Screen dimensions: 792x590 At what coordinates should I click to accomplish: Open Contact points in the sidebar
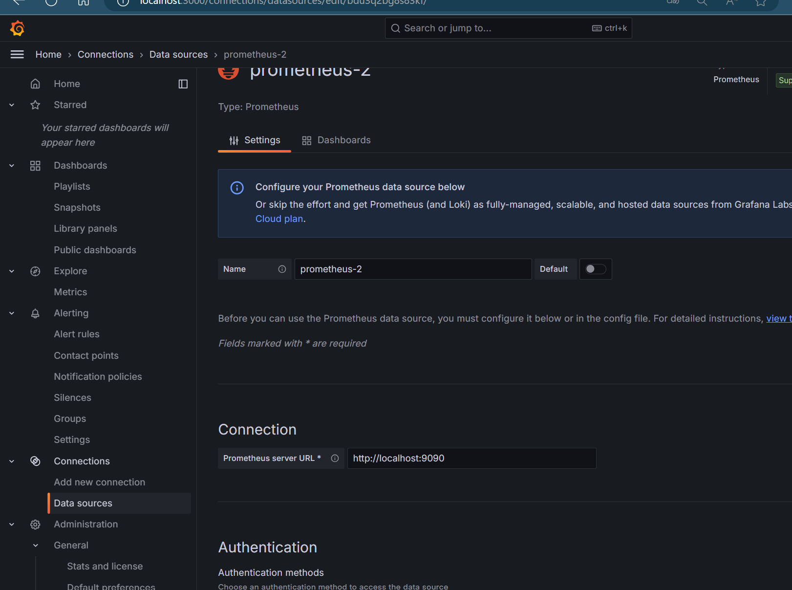(x=86, y=355)
